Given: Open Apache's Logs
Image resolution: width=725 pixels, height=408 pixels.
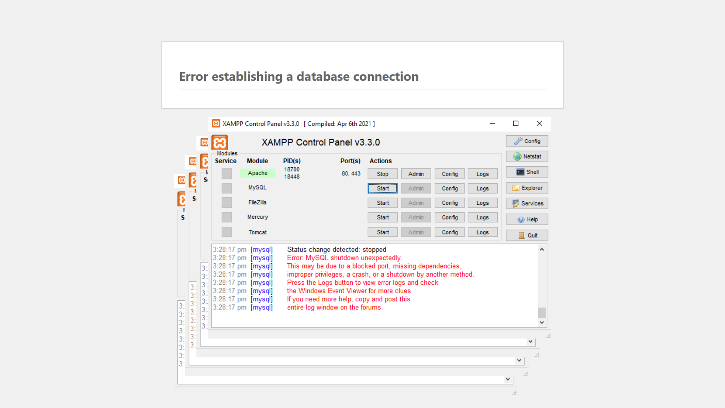Looking at the screenshot, I should coord(482,173).
